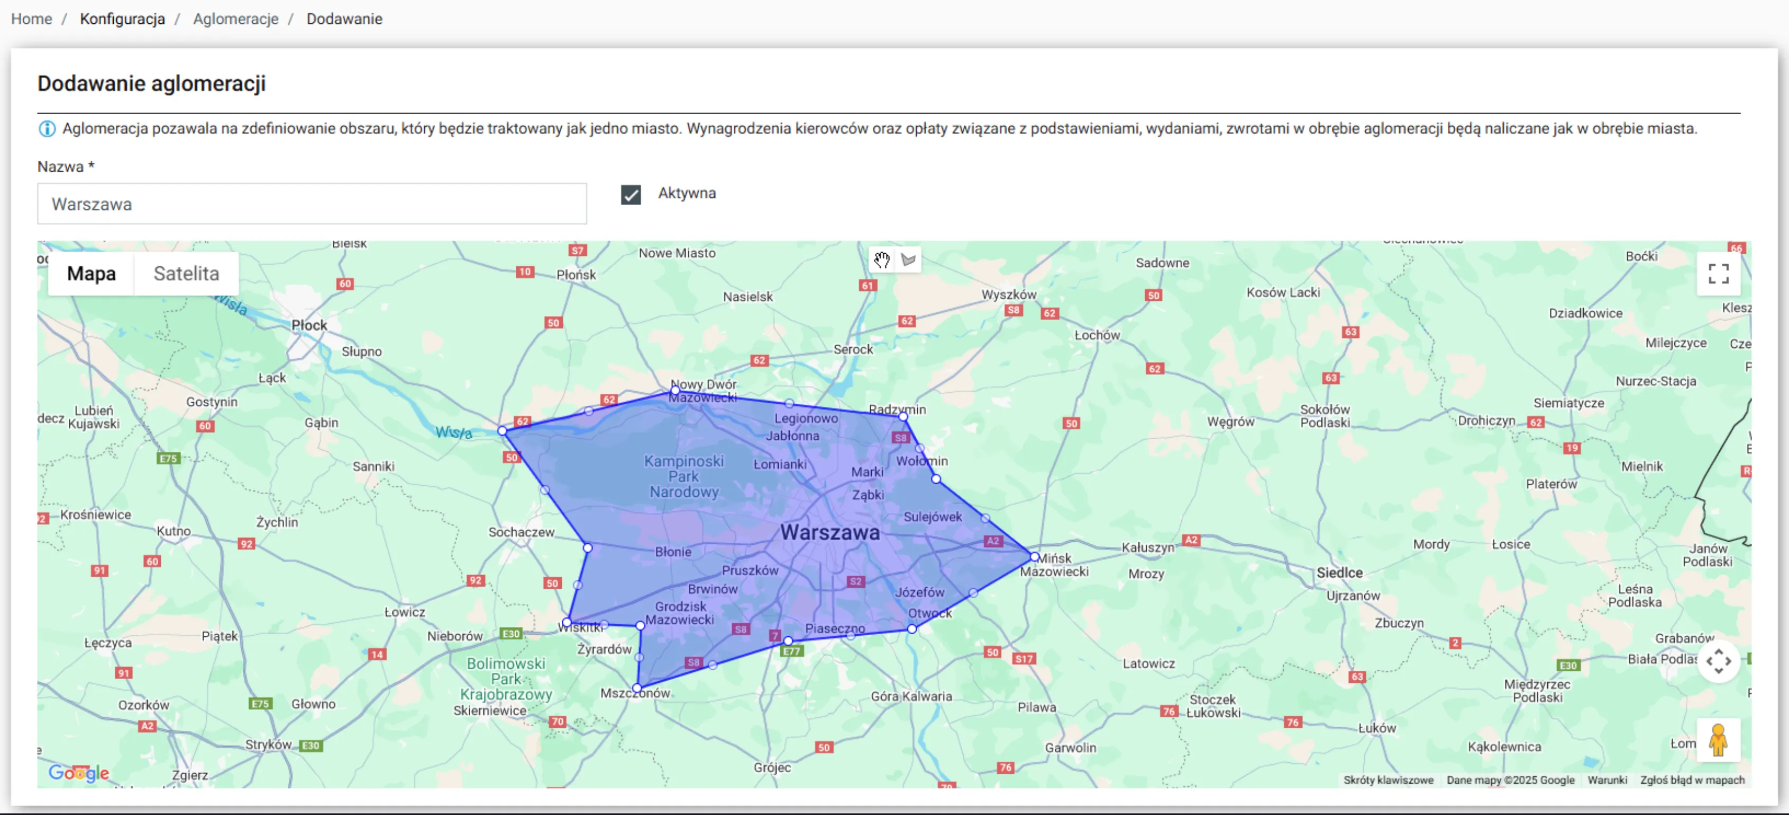Screen dimensions: 1789x815
Task: Click Zgłoś błąd w mapach link
Action: click(x=1692, y=780)
